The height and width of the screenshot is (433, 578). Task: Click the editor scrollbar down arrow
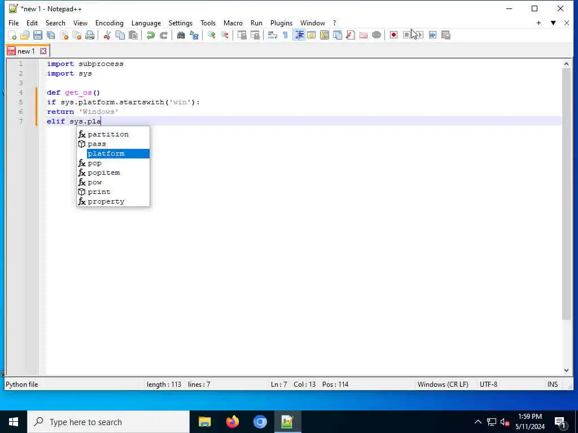tap(566, 370)
